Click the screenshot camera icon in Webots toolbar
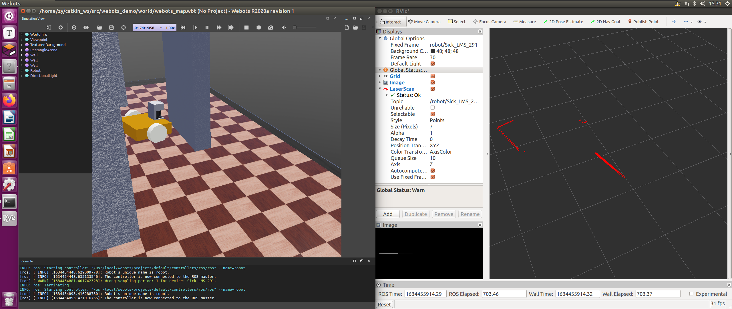732x309 pixels. click(270, 27)
